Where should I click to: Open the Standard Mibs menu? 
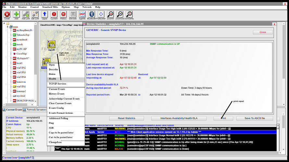[x=50, y=7]
